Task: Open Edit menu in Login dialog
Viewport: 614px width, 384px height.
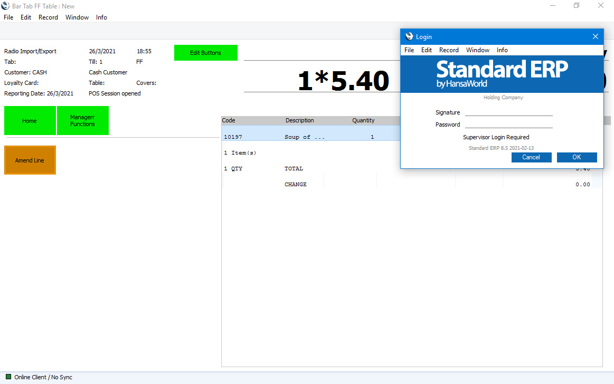Action: click(427, 50)
